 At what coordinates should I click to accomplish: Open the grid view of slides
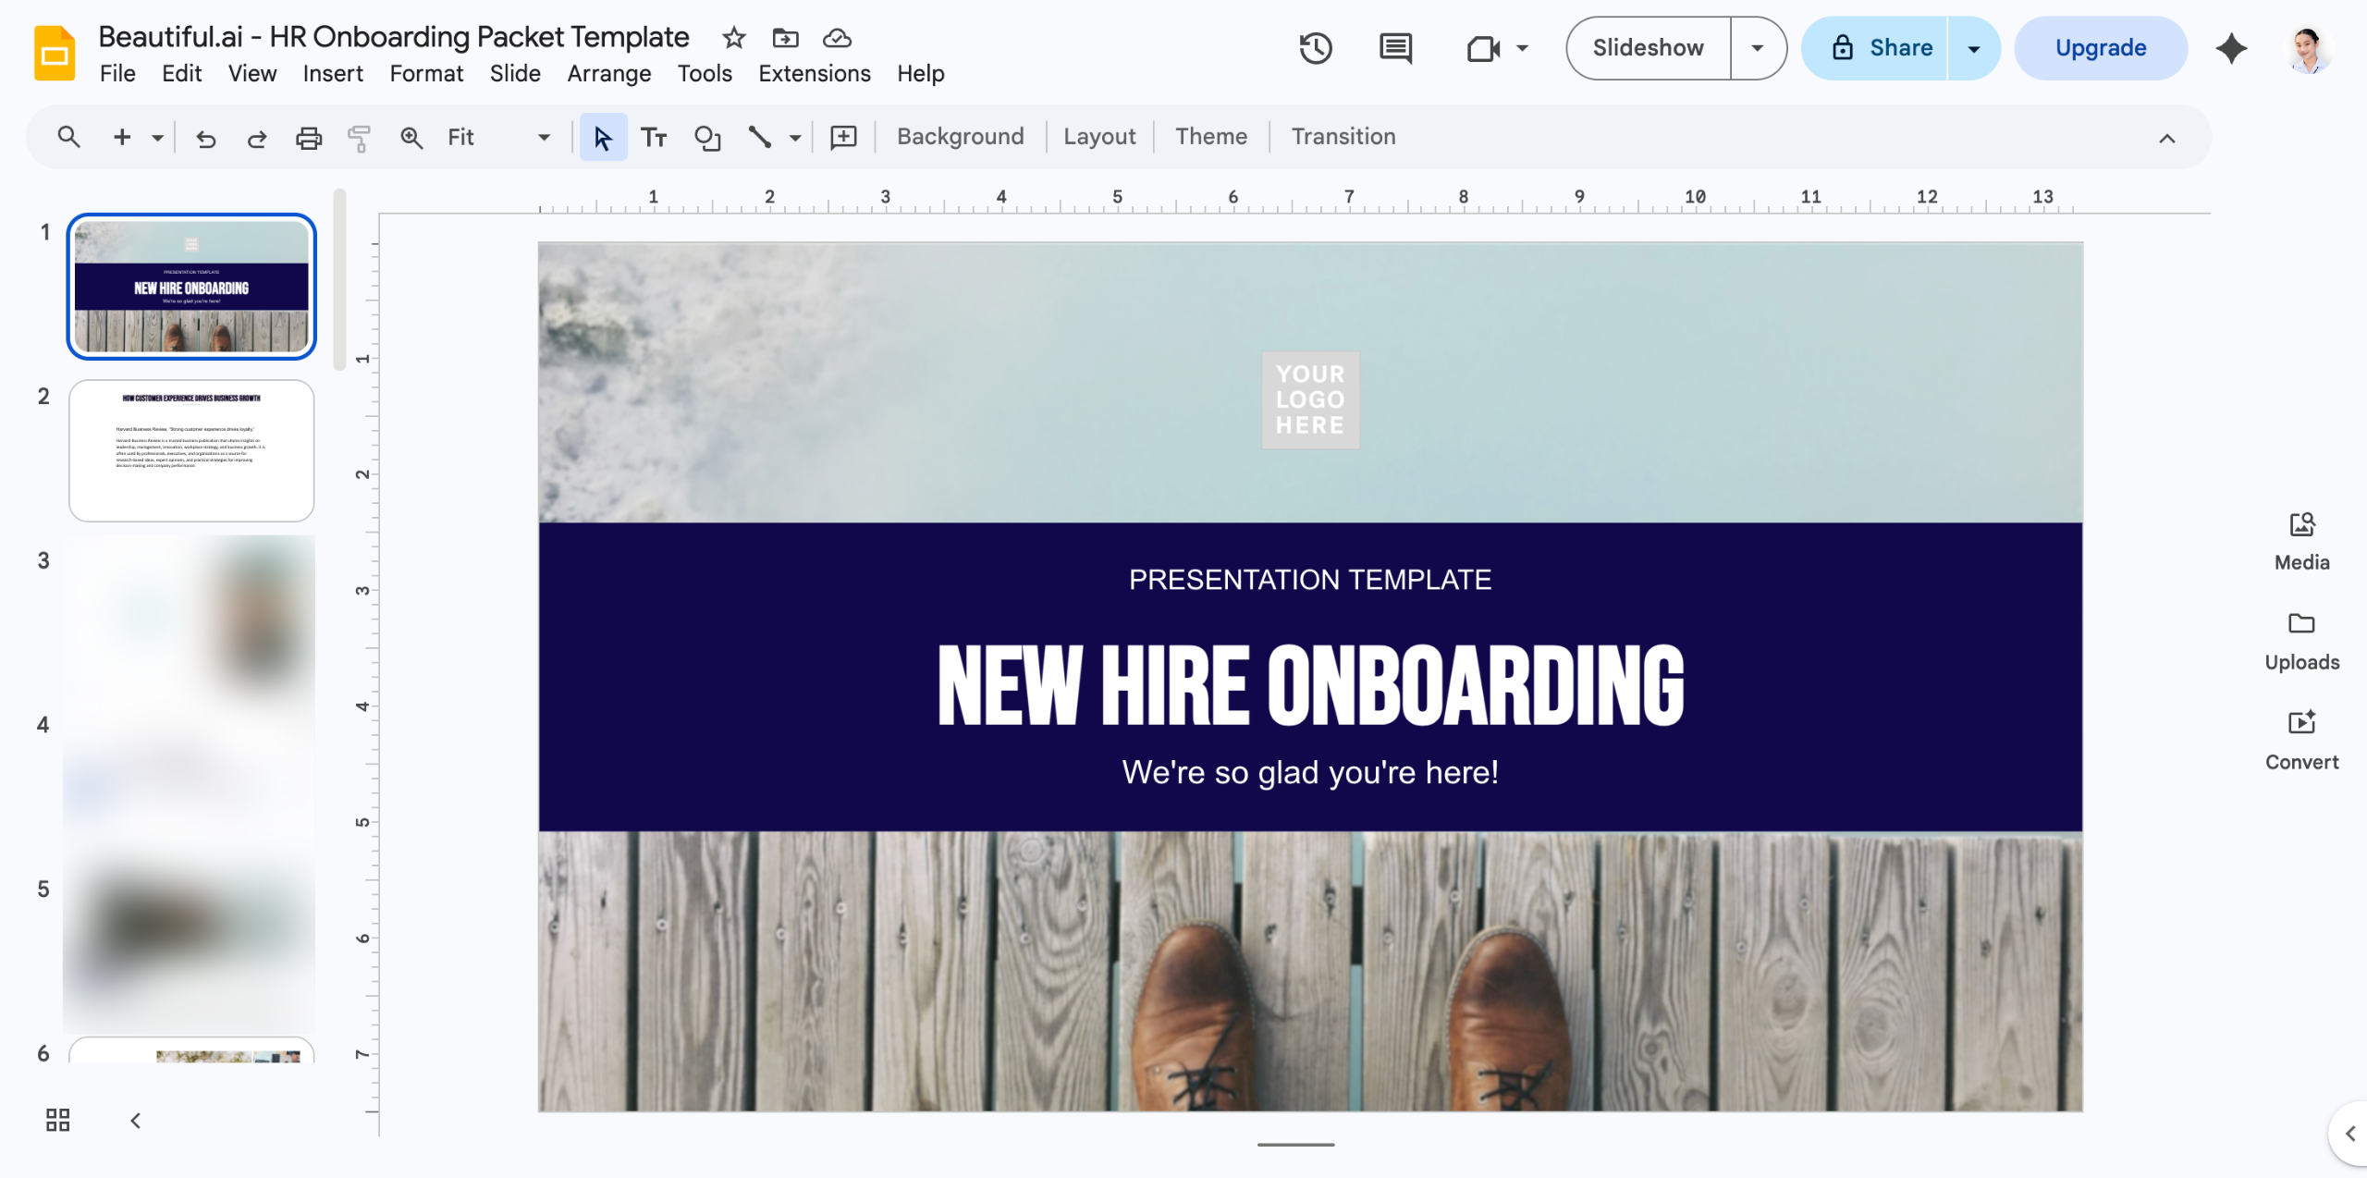tap(57, 1121)
